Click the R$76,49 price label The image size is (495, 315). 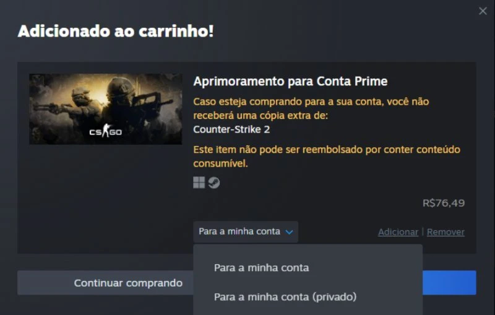pyautogui.click(x=444, y=203)
